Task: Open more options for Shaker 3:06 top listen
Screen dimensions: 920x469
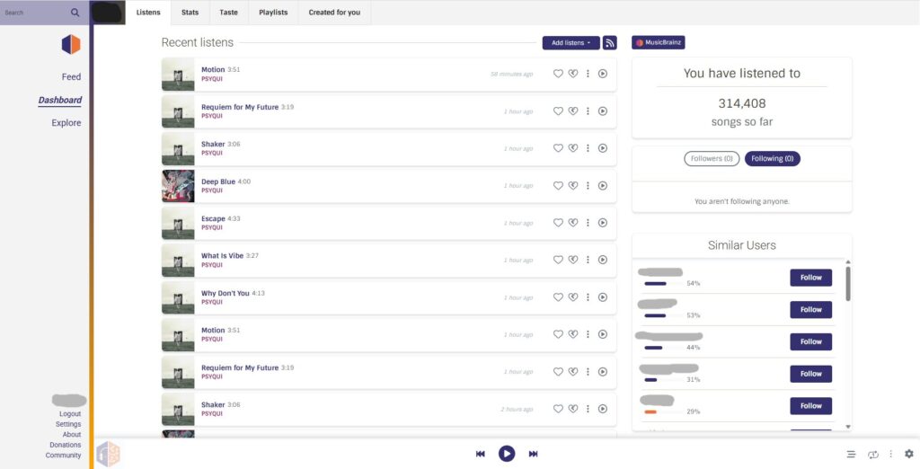Action: point(588,148)
